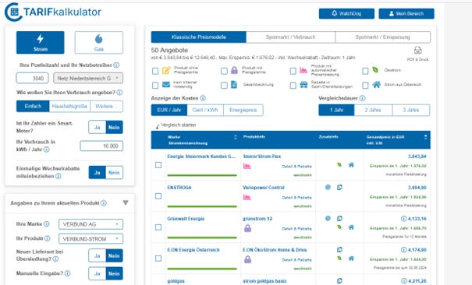Set comparison duration to 2 Jahre
Screen dimensions: 472x285
(x=373, y=110)
